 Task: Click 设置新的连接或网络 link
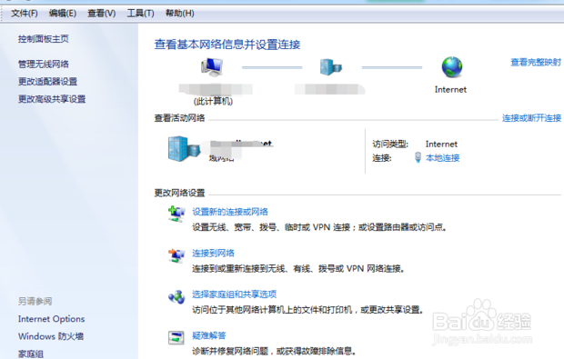tap(230, 212)
